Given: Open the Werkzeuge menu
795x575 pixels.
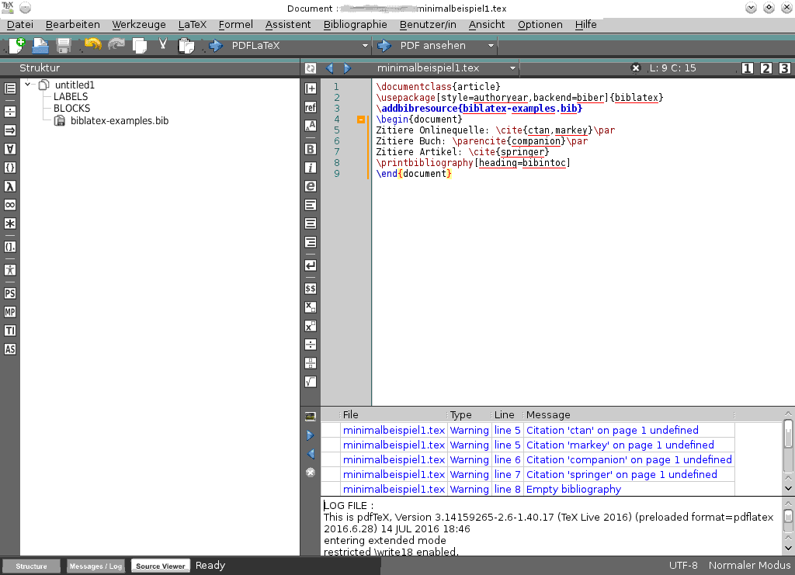Looking at the screenshot, I should (139, 24).
